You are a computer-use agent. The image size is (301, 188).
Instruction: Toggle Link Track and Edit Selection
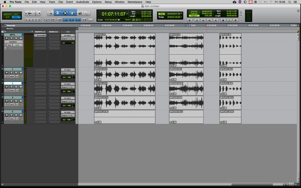coord(78,20)
